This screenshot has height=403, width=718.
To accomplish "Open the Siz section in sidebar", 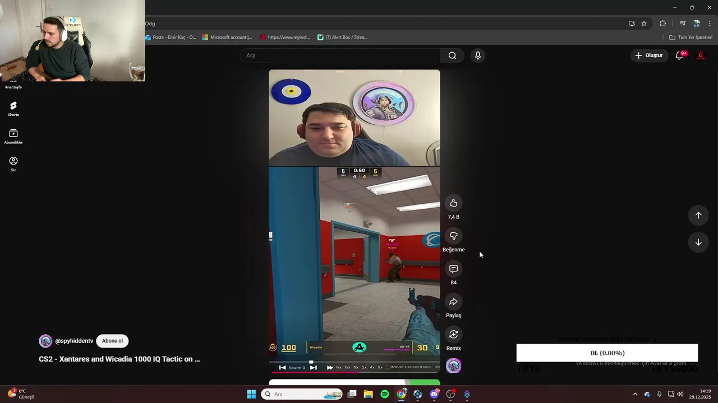I will click(13, 164).
